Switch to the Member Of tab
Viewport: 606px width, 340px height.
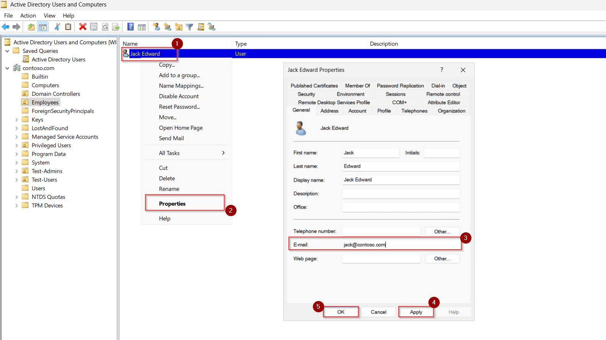(x=357, y=86)
